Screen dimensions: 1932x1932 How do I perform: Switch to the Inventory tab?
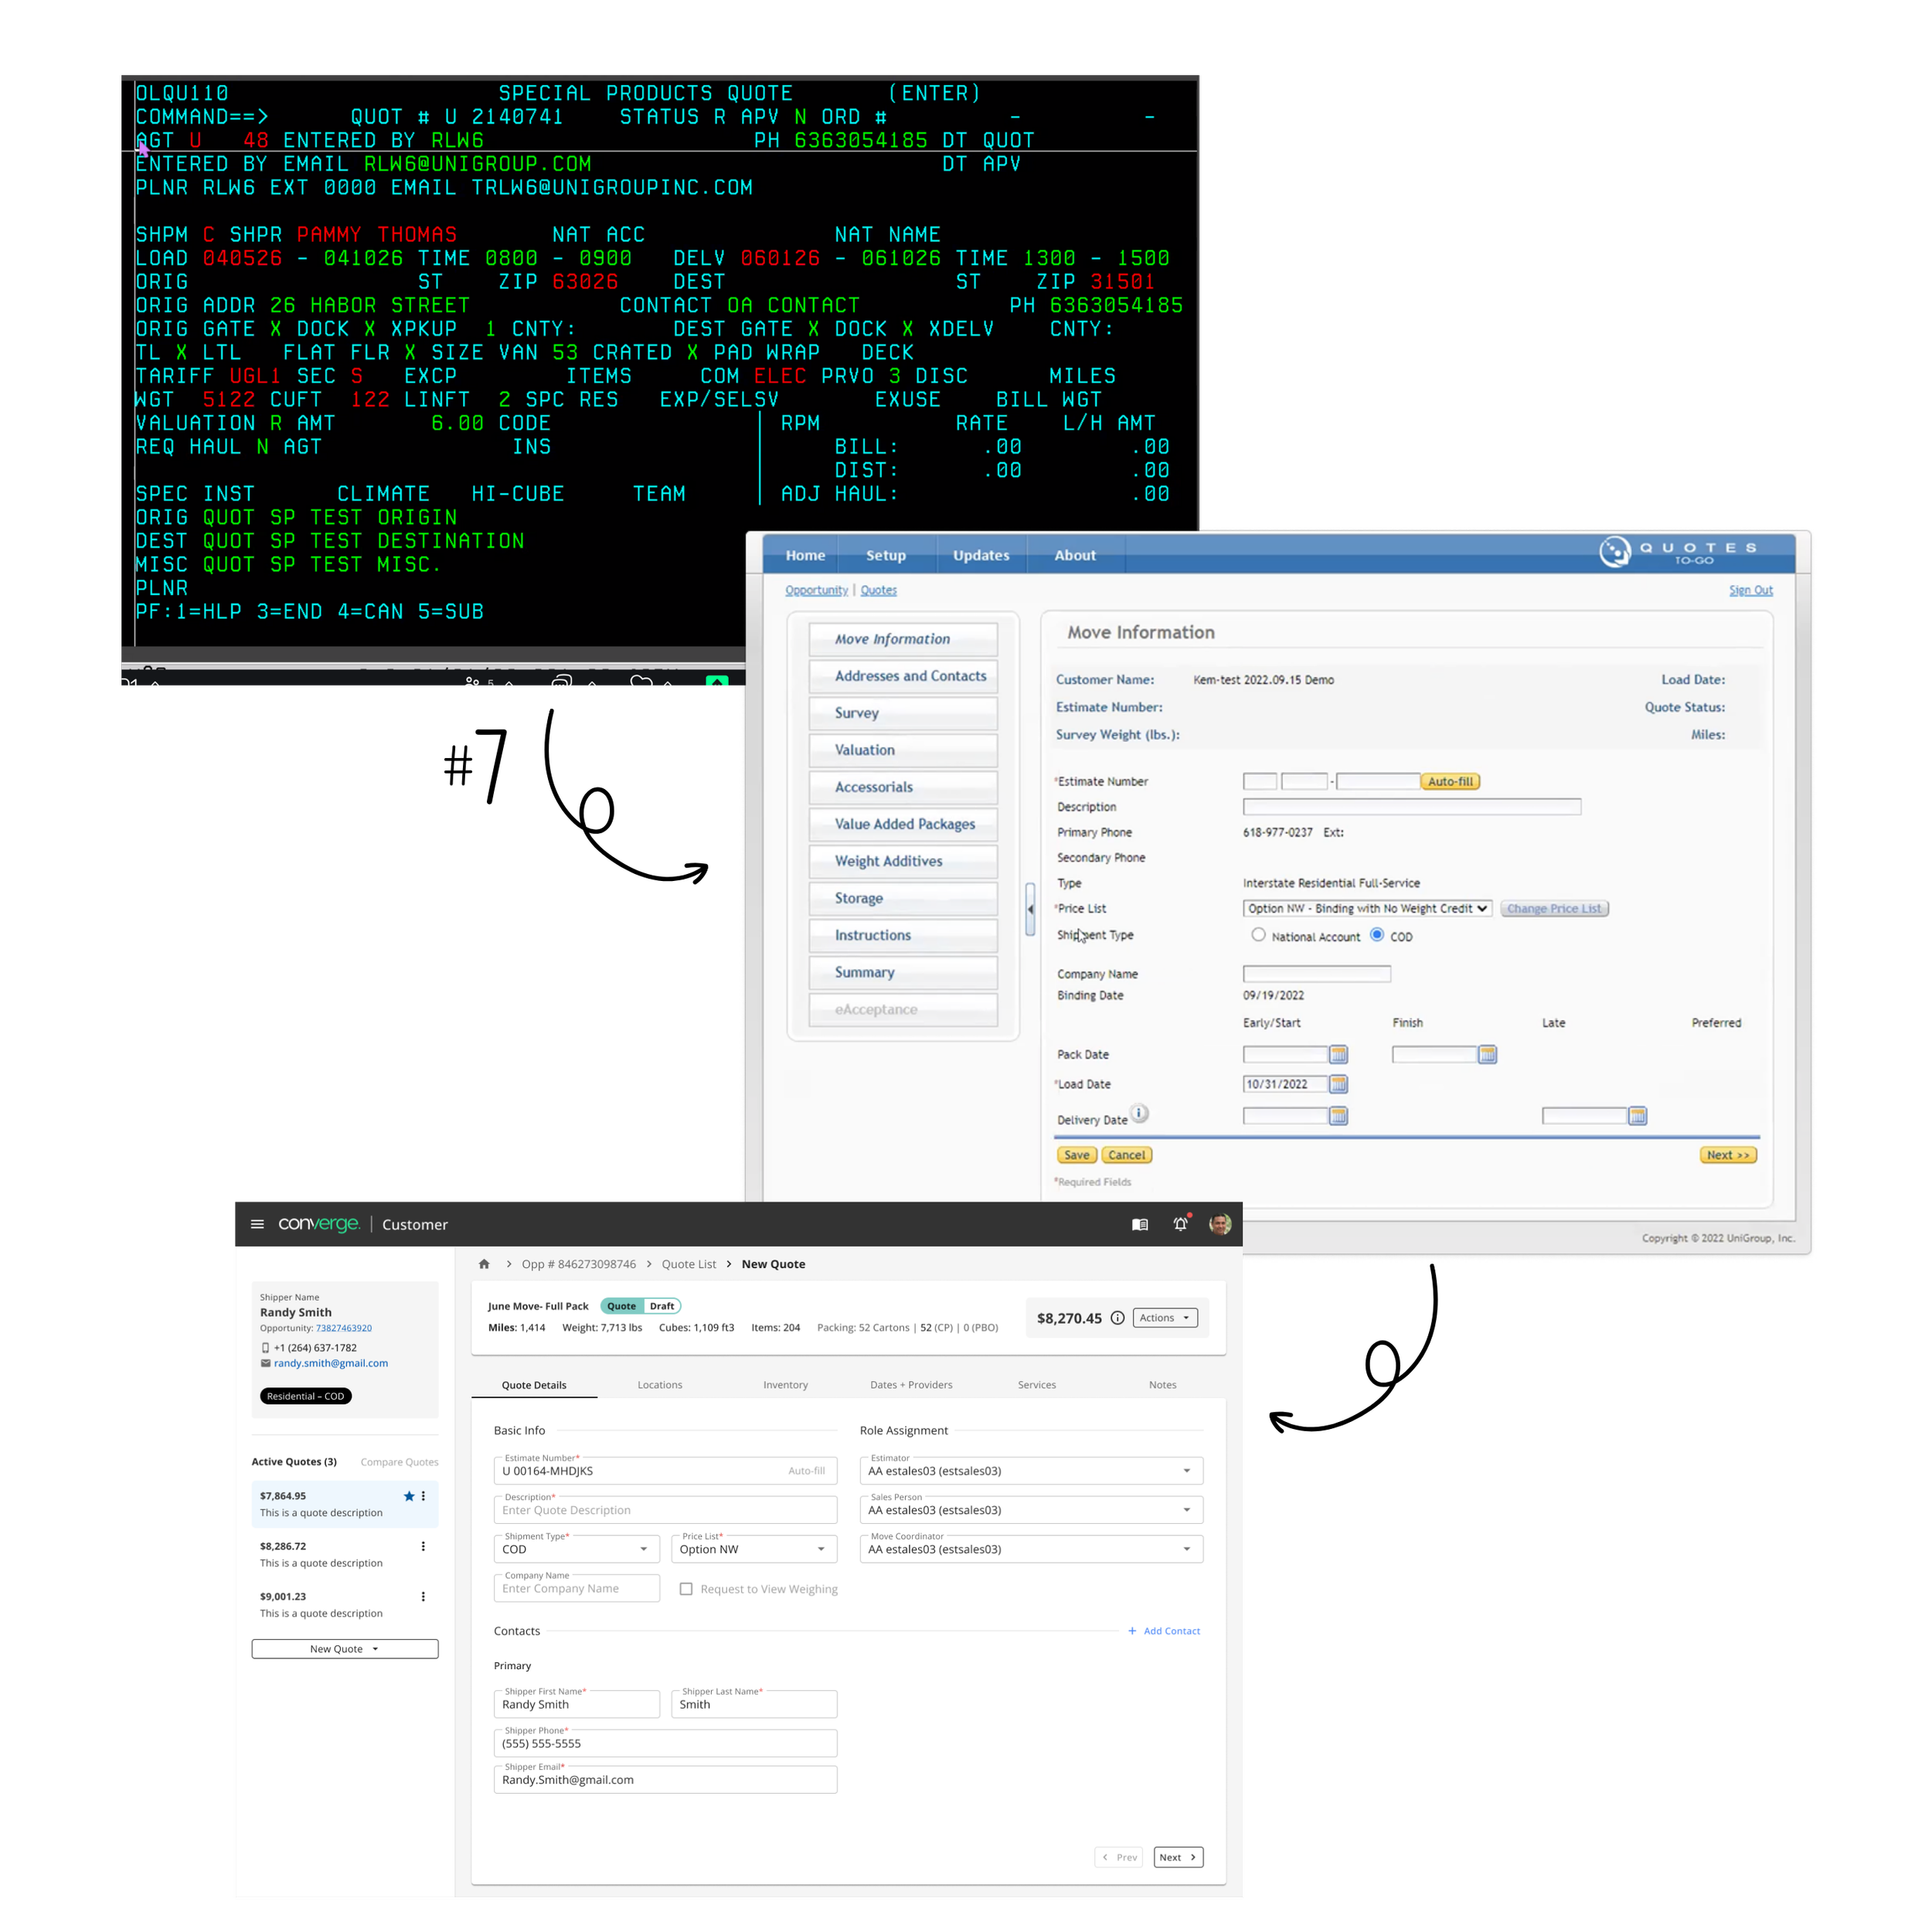pos(785,1385)
